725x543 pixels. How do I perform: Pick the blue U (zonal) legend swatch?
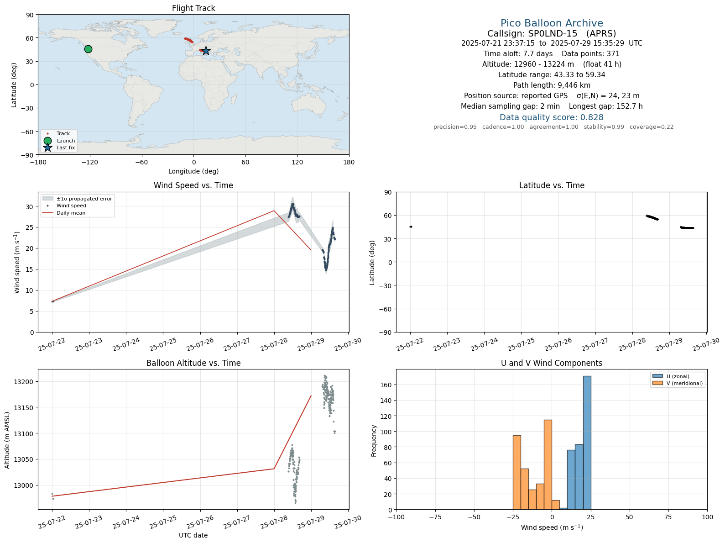[x=657, y=376]
